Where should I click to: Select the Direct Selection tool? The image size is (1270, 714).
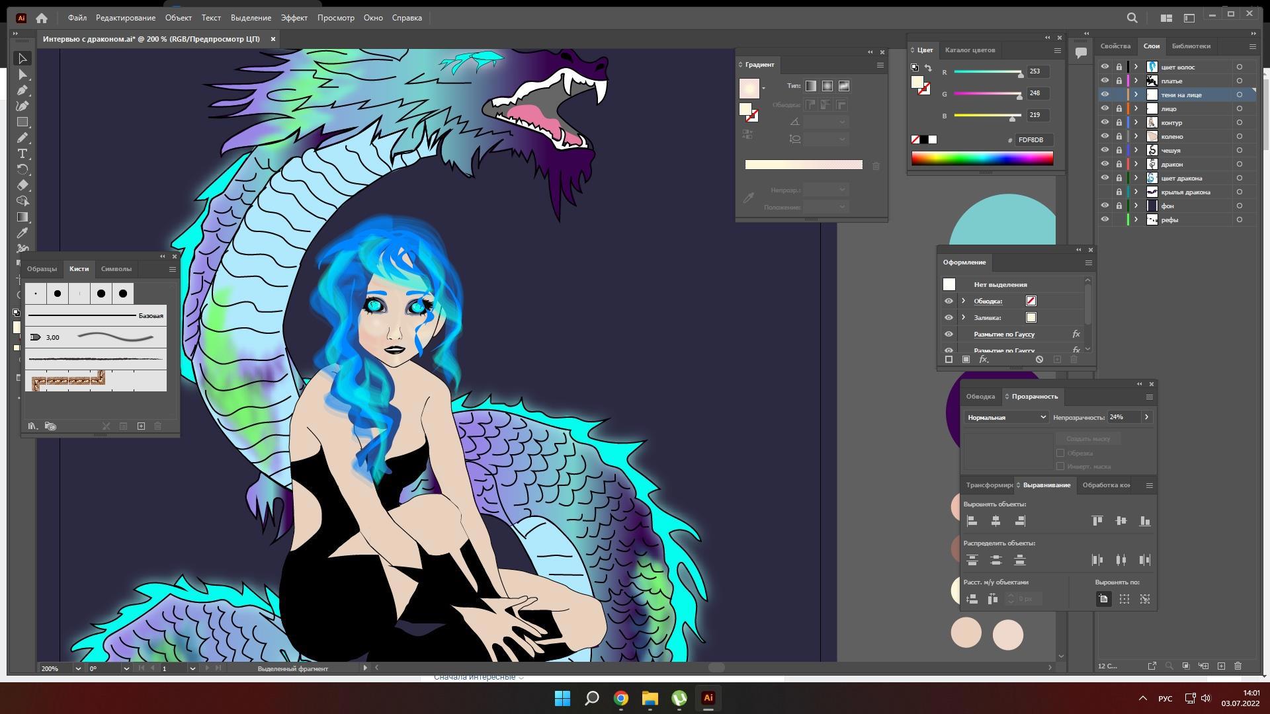(22, 75)
